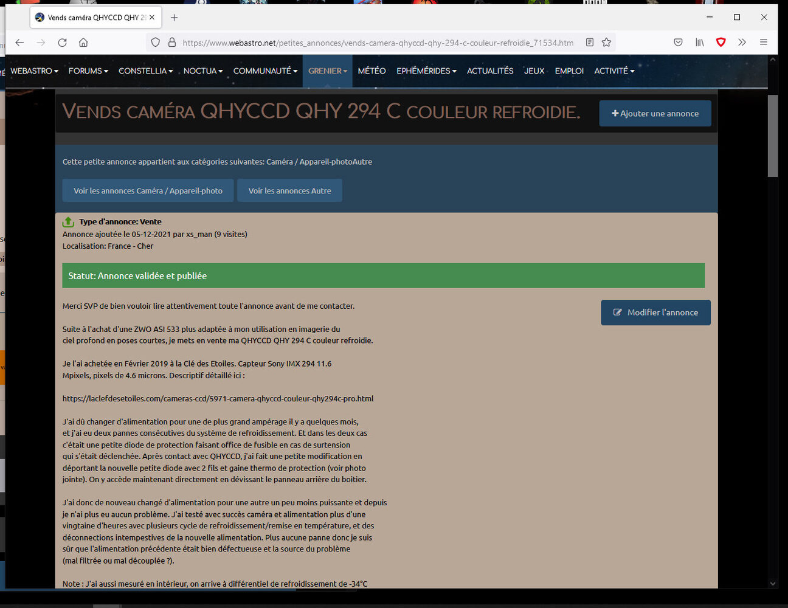Expand the FORUMS dropdown menu

click(x=88, y=71)
